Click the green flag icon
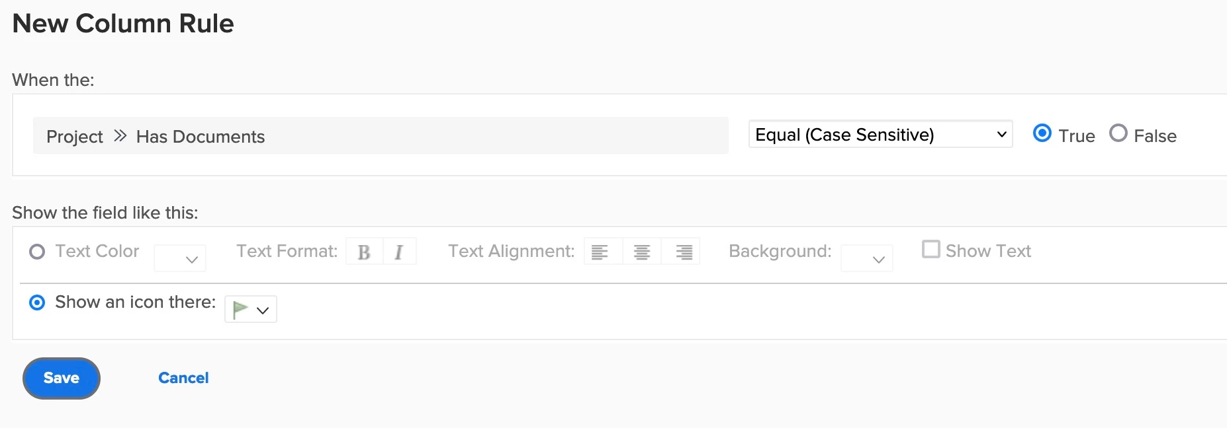Image resolution: width=1227 pixels, height=428 pixels. [240, 309]
